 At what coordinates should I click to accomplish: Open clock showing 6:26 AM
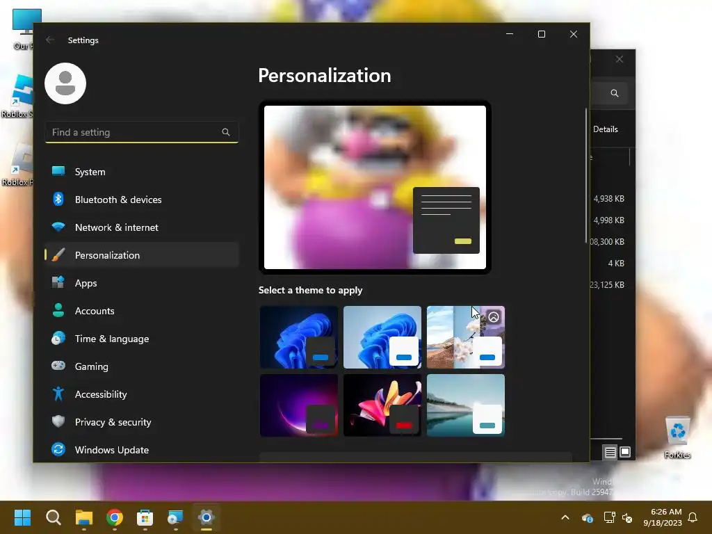coord(663,517)
